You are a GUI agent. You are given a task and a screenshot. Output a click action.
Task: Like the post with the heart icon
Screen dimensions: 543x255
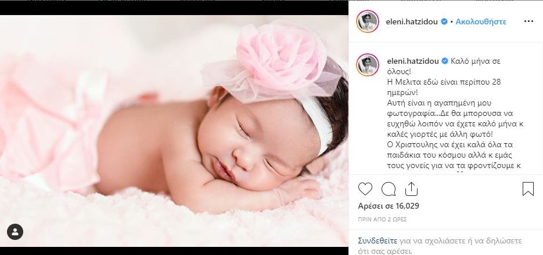point(365,189)
